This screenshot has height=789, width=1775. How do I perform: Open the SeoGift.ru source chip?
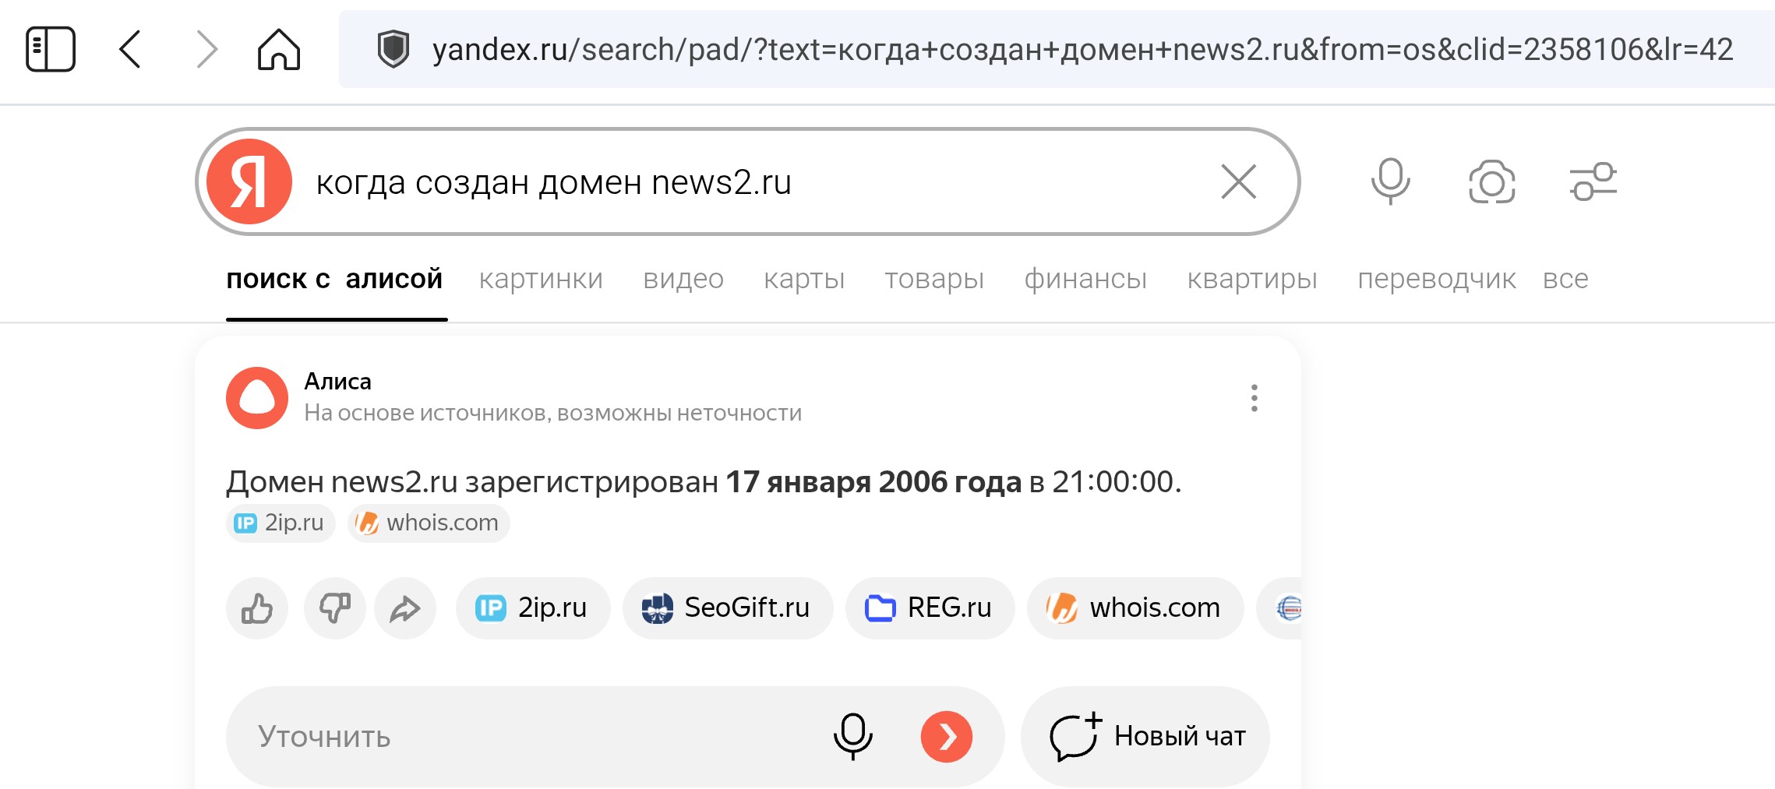[x=727, y=608]
